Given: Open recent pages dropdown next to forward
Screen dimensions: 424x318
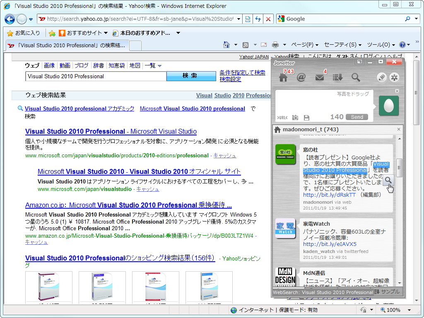Looking at the screenshot, I should [31, 19].
